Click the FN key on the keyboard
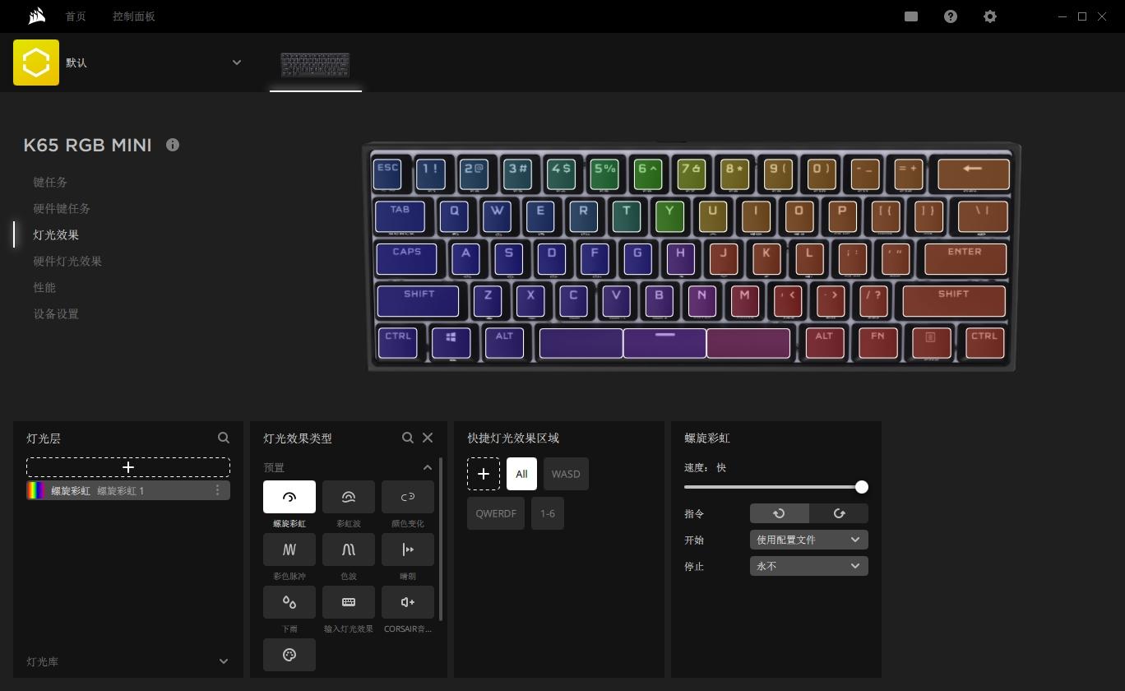1125x691 pixels. [877, 342]
